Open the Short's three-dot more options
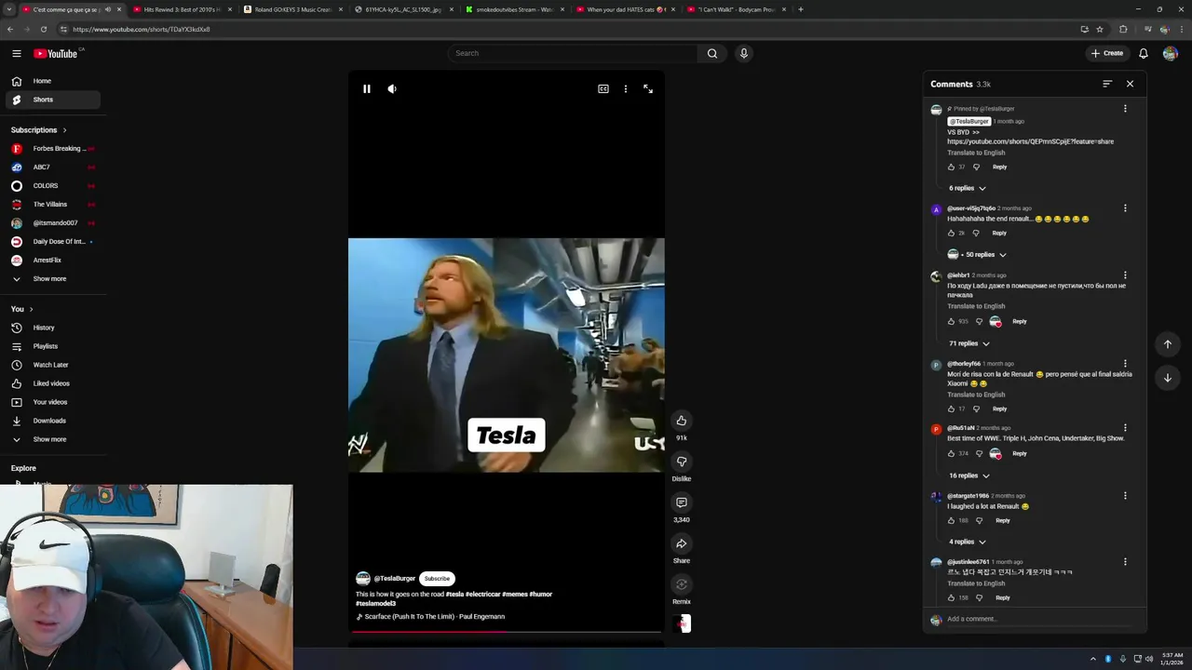 point(626,88)
